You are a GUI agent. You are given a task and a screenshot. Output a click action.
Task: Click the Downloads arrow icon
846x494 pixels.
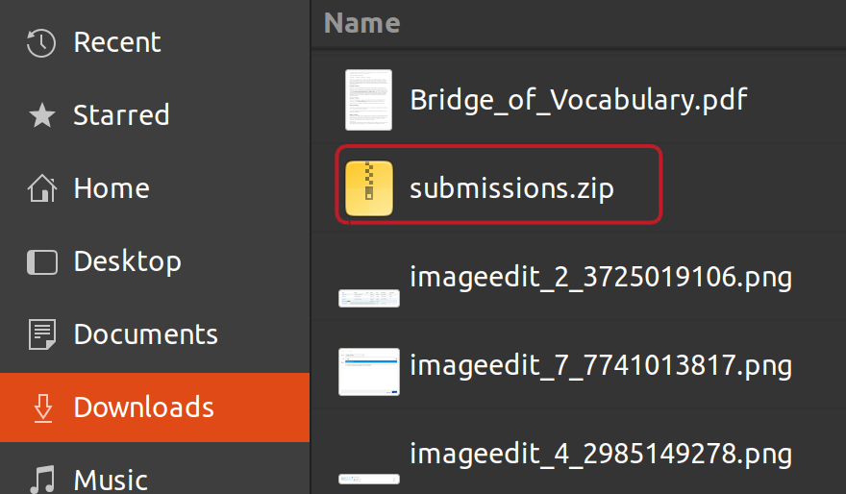pyautogui.click(x=41, y=408)
